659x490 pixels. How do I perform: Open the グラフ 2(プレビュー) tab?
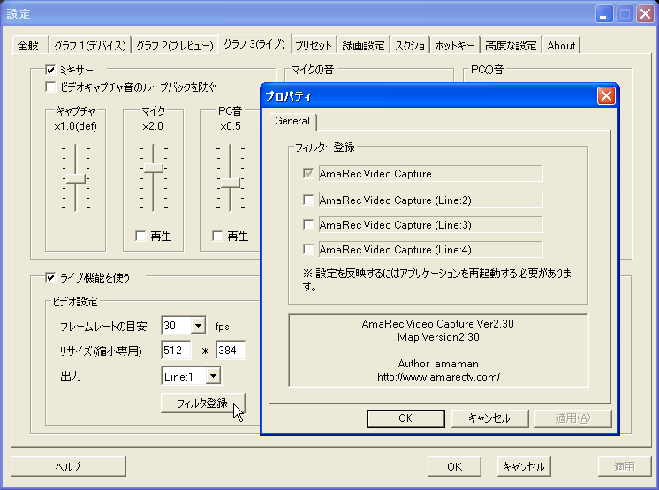pos(174,45)
